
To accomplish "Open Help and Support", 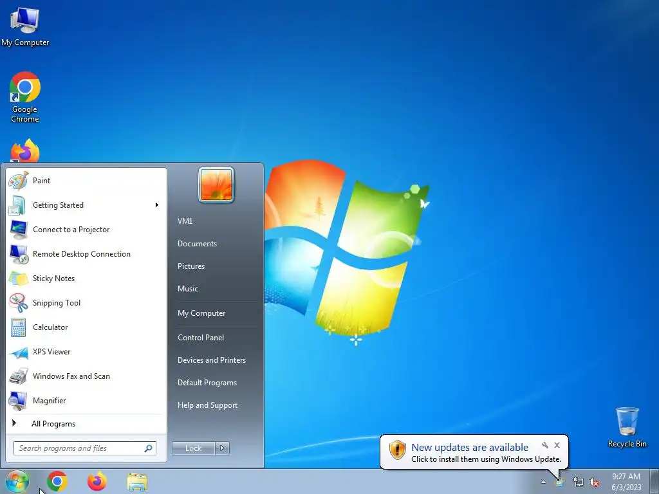I will tap(207, 405).
